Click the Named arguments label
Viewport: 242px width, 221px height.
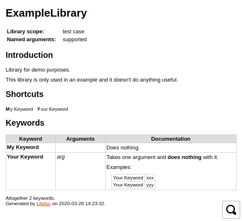[x=31, y=40]
